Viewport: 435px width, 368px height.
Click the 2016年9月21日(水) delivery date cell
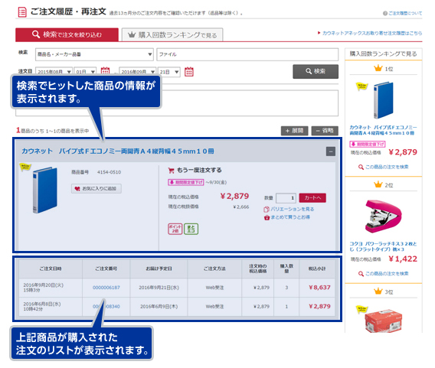pyautogui.click(x=159, y=288)
